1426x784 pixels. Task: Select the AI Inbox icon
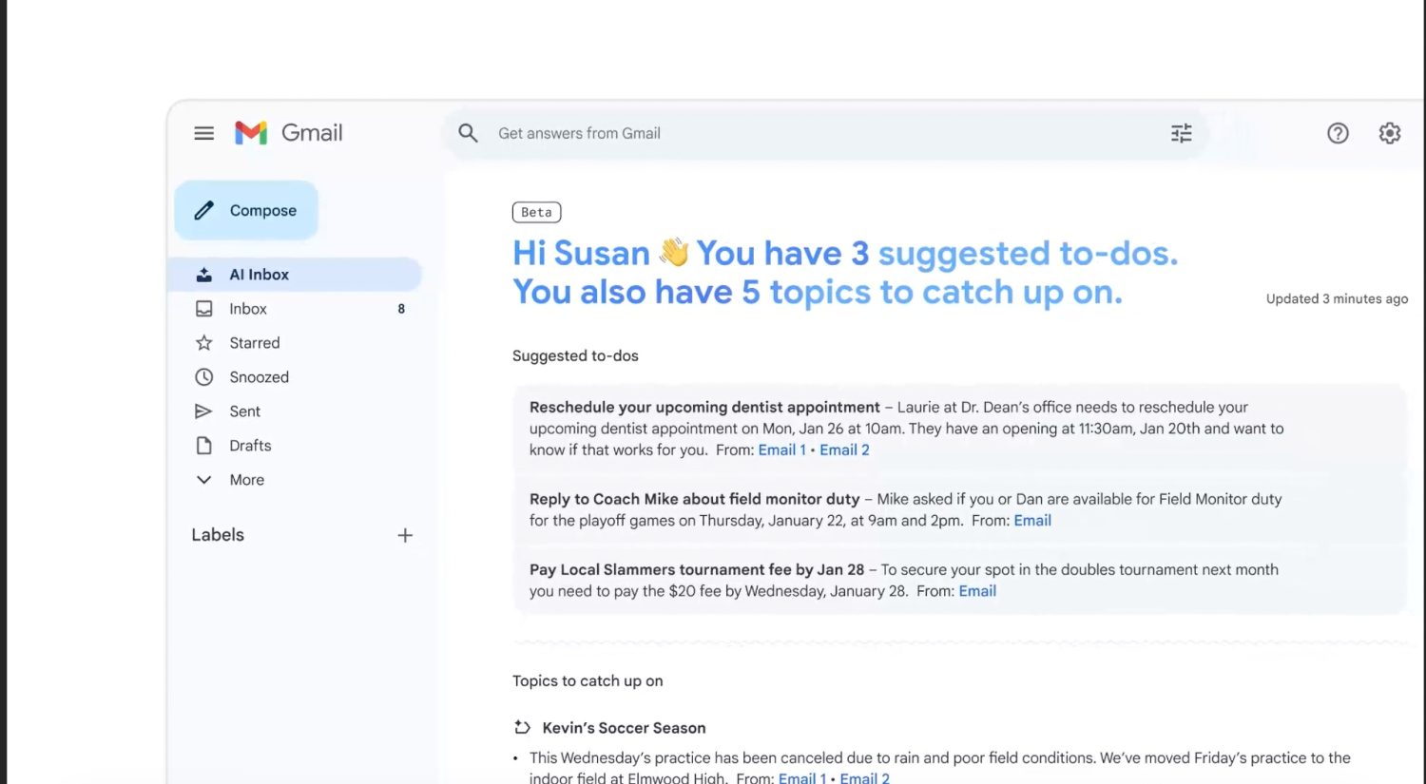click(x=203, y=274)
